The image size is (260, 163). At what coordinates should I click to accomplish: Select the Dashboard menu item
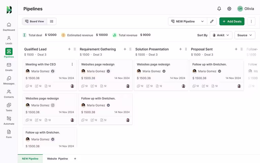9,27
